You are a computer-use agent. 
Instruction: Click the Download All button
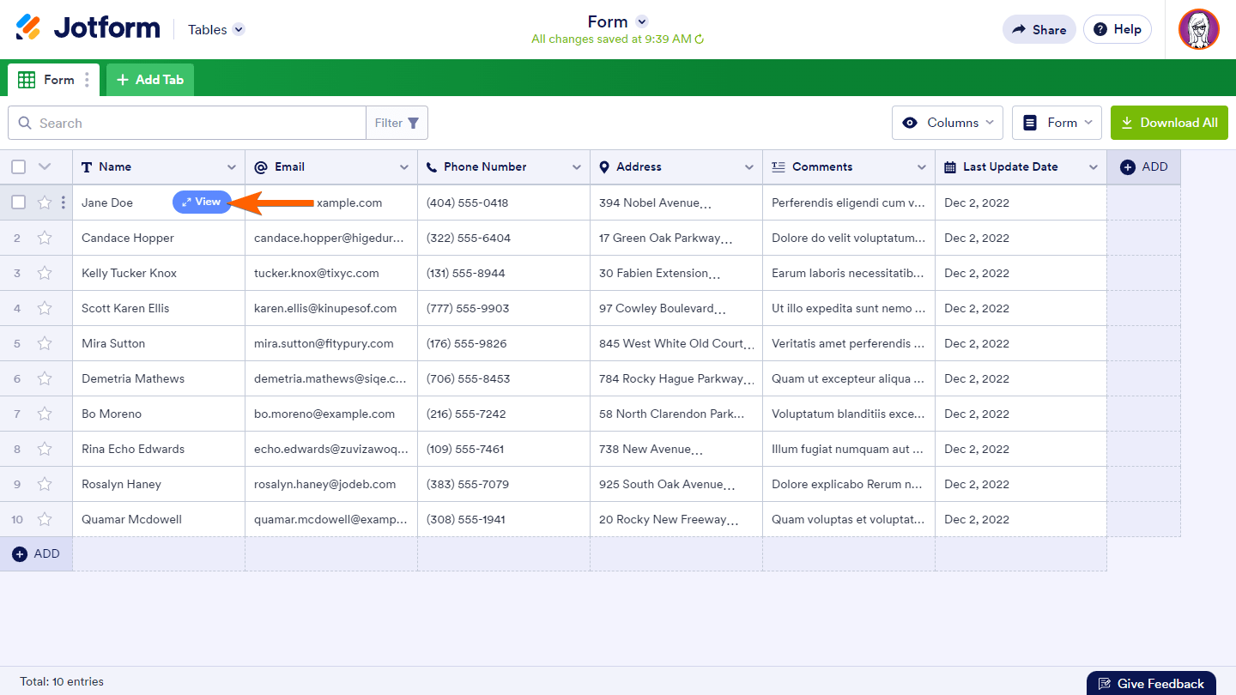pos(1169,123)
